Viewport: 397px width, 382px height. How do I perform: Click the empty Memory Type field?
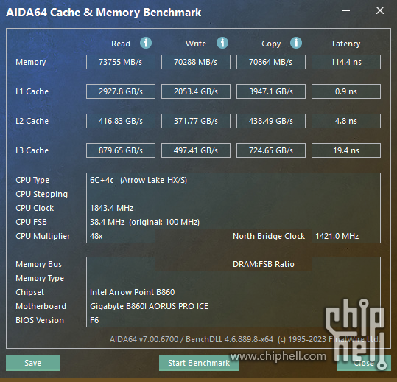[233, 278]
